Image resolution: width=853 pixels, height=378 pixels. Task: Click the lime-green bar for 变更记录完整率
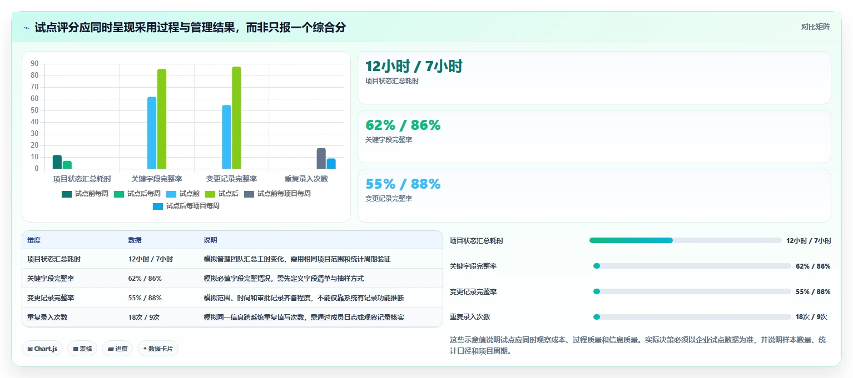pos(236,118)
